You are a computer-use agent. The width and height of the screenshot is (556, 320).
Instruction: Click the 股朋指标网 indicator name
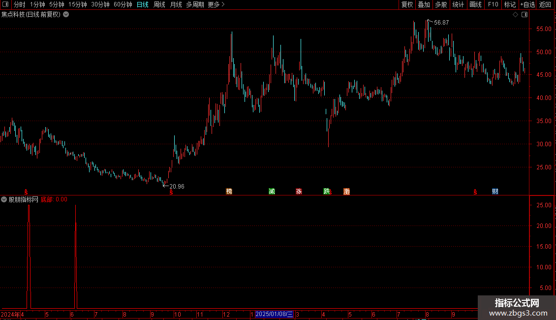click(x=24, y=199)
